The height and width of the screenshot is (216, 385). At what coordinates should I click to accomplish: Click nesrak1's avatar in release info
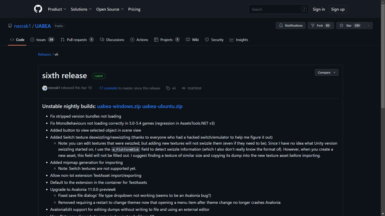[x=45, y=88]
